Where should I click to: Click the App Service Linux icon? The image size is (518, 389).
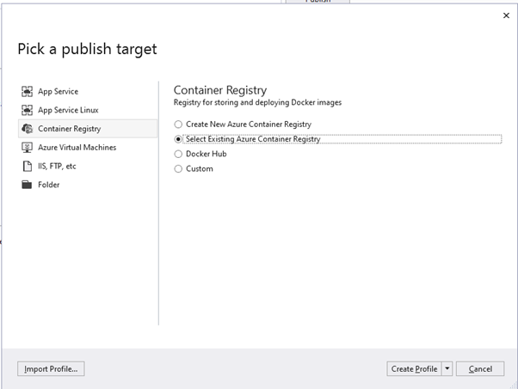[x=27, y=110]
